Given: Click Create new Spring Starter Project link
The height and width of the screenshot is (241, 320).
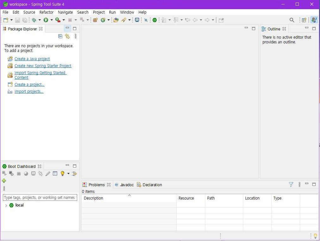Looking at the screenshot, I should click(43, 66).
